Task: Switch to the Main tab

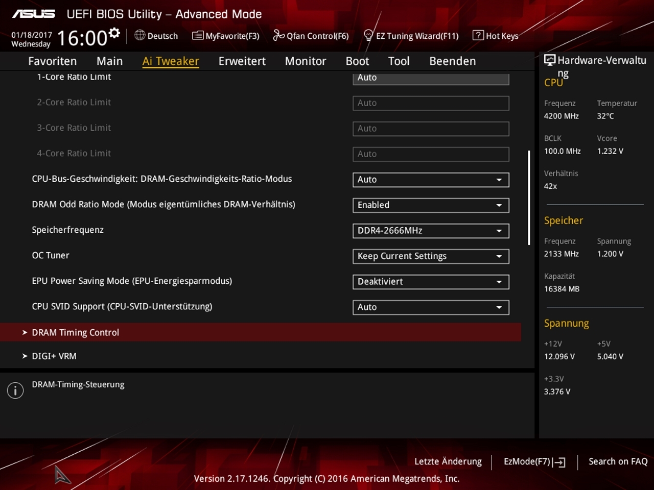Action: pyautogui.click(x=109, y=61)
